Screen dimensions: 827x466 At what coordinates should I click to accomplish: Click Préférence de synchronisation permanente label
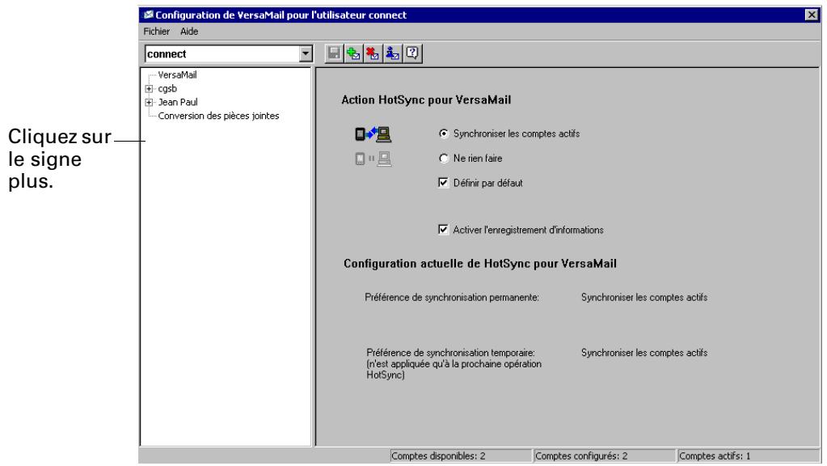452,298
